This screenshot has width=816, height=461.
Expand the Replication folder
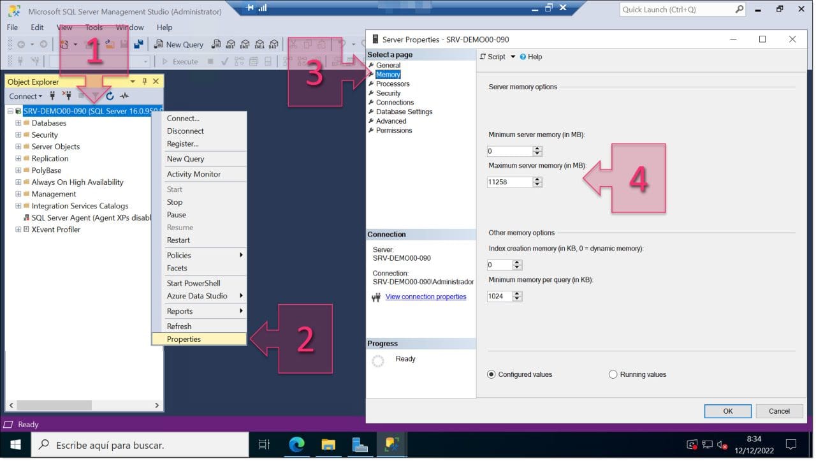click(x=18, y=159)
